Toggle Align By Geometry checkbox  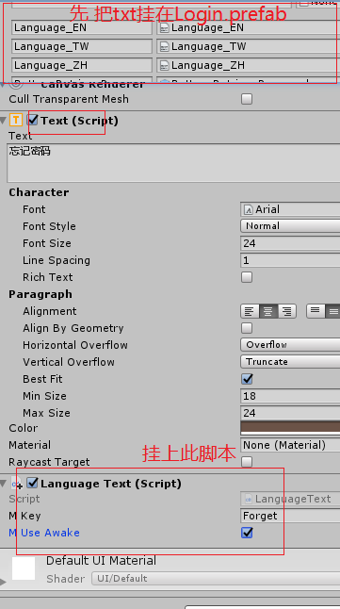pyautogui.click(x=247, y=328)
